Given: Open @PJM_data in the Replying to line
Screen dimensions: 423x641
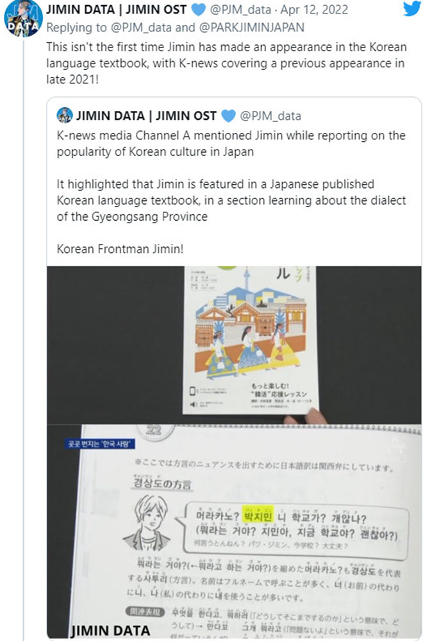Looking at the screenshot, I should point(141,28).
